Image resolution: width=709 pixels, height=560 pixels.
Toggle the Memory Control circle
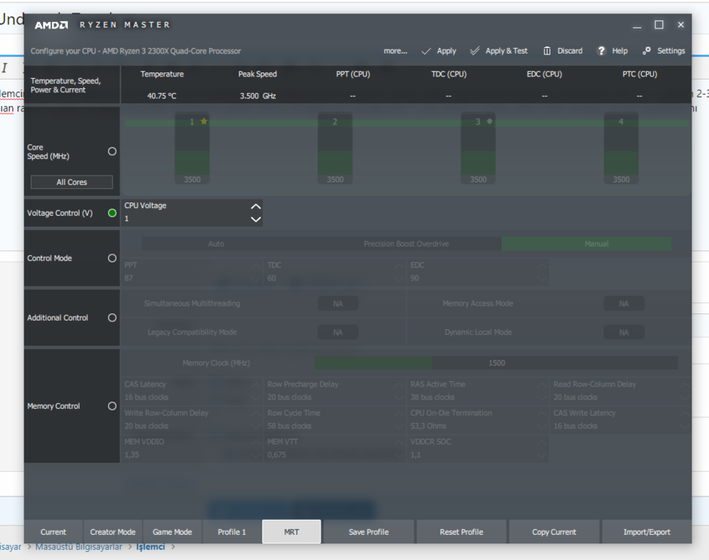tap(112, 406)
